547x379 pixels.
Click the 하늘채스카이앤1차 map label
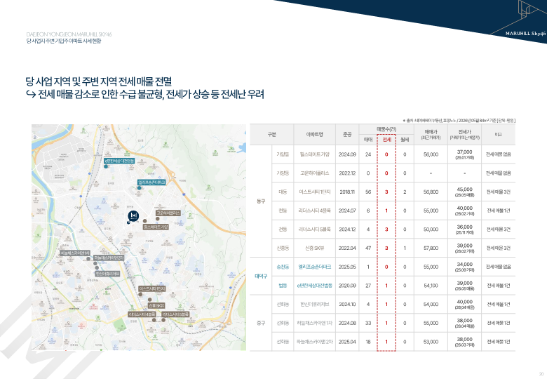click(74, 253)
